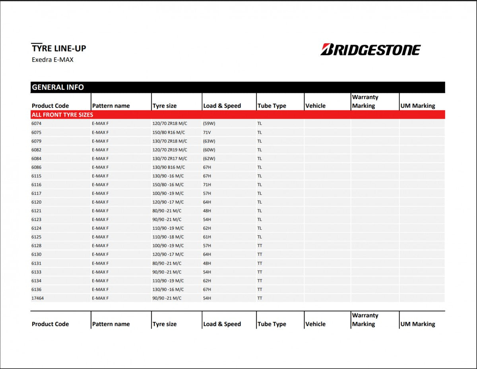Click the TT tube type in row 6128
The width and height of the screenshot is (477, 369).
[x=260, y=246]
